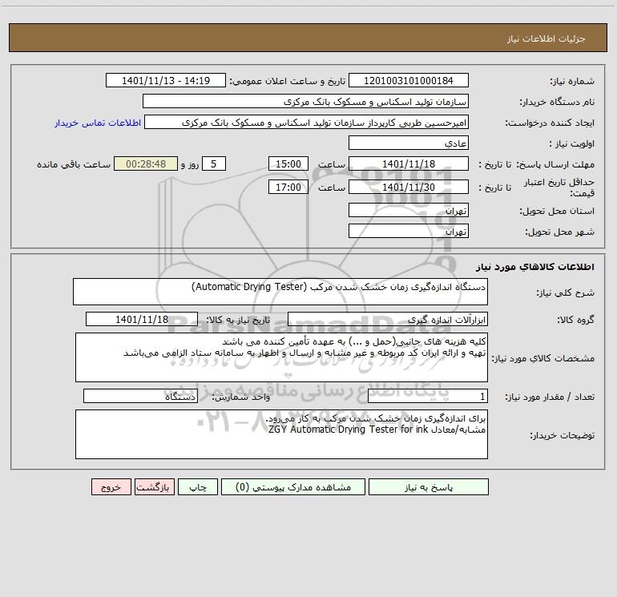
Task: Click the حداقل تاریخ اعتبار قیمت label
Action: click(559, 188)
